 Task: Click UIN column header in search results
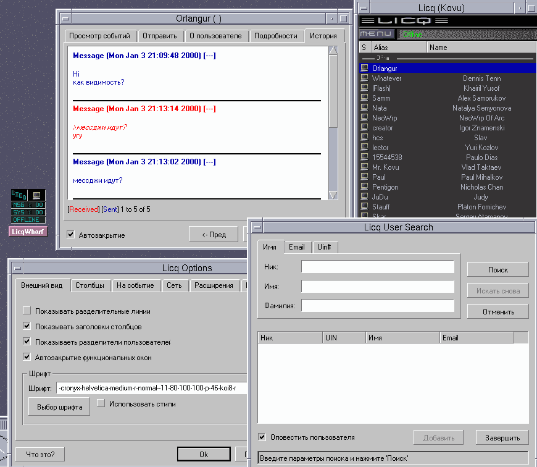(344, 337)
